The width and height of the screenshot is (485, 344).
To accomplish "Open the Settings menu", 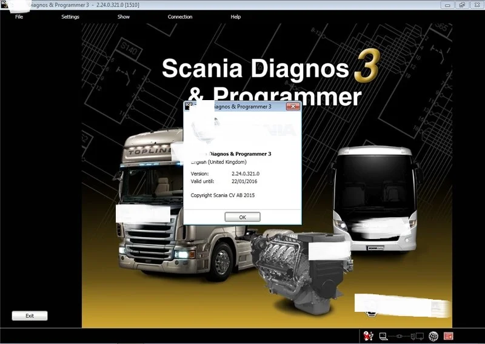I will coord(70,17).
